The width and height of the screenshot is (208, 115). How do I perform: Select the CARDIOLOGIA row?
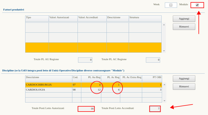coord(49,90)
